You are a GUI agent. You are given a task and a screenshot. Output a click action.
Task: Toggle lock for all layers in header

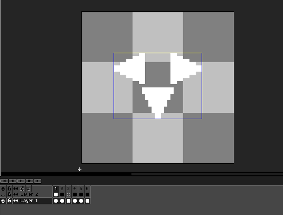[9, 189]
